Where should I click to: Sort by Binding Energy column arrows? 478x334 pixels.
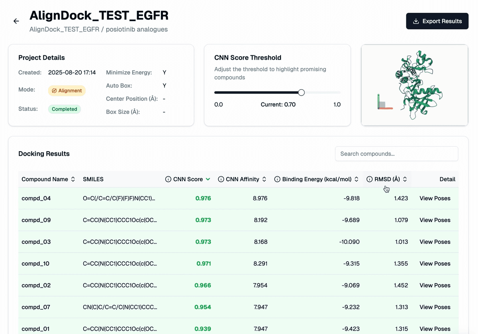pos(357,179)
